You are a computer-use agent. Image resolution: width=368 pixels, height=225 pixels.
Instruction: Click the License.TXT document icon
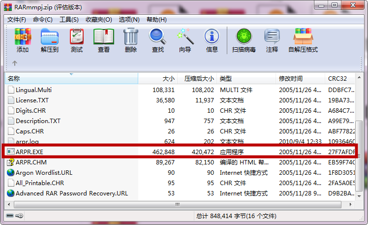10,100
